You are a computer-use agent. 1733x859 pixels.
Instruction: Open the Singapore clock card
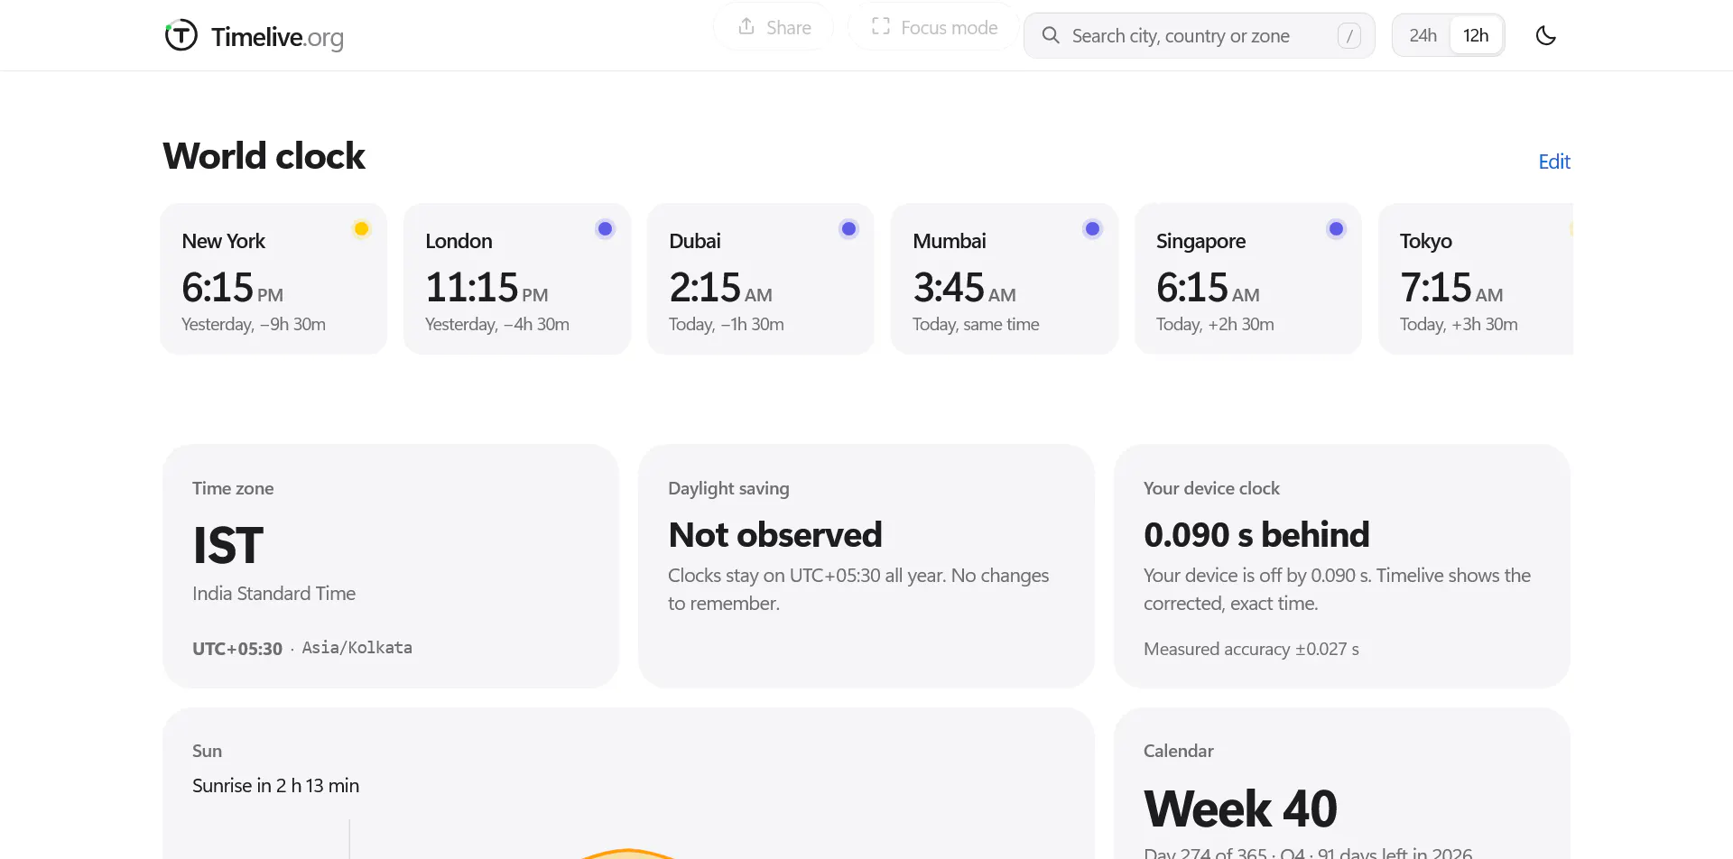(1248, 279)
